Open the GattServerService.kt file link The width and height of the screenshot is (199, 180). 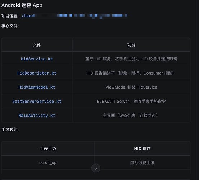pyautogui.click(x=37, y=101)
